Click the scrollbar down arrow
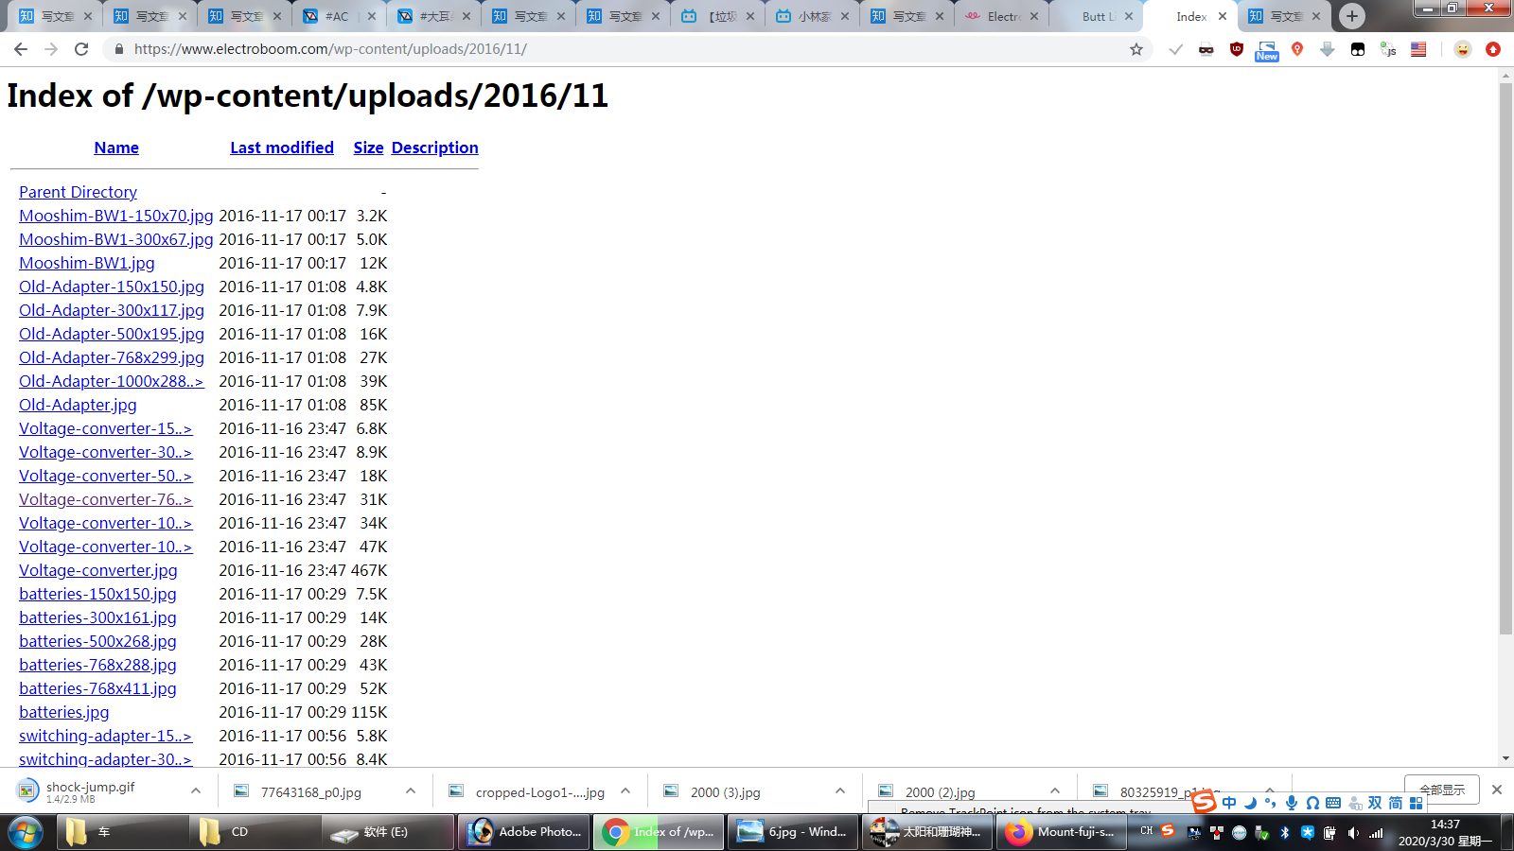This screenshot has width=1514, height=851. click(1505, 758)
